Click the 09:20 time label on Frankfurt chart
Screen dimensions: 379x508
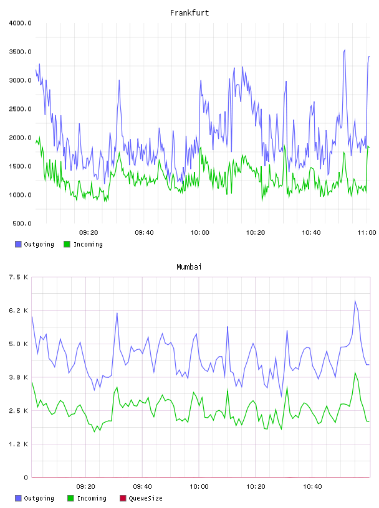(89, 233)
